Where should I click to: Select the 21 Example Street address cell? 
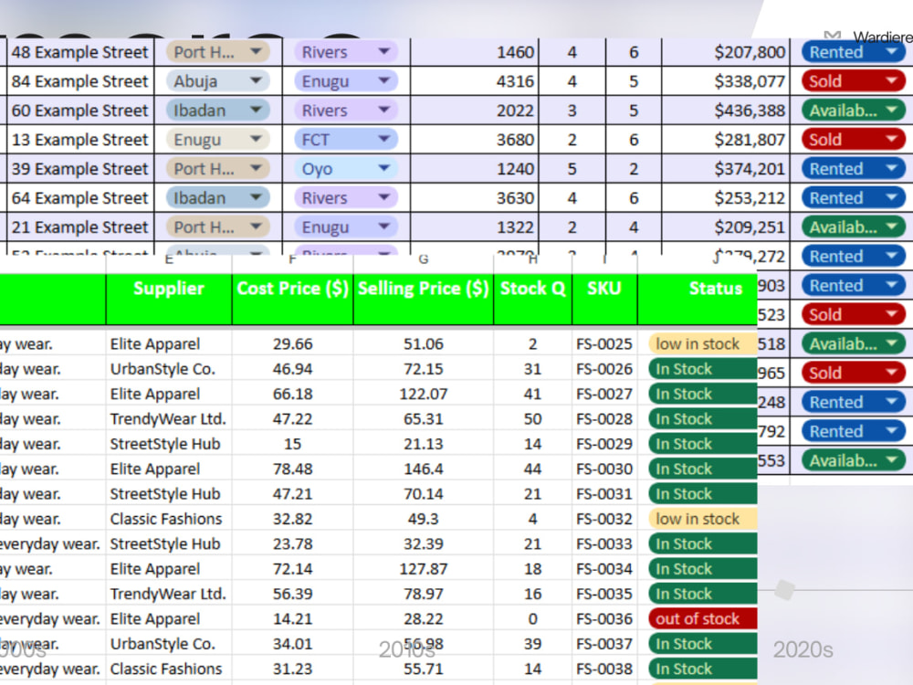(x=80, y=227)
